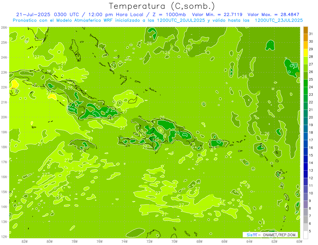The image size is (318, 245).
Task: Click the orange-brown legend band above 31
Action: tap(306, 30)
